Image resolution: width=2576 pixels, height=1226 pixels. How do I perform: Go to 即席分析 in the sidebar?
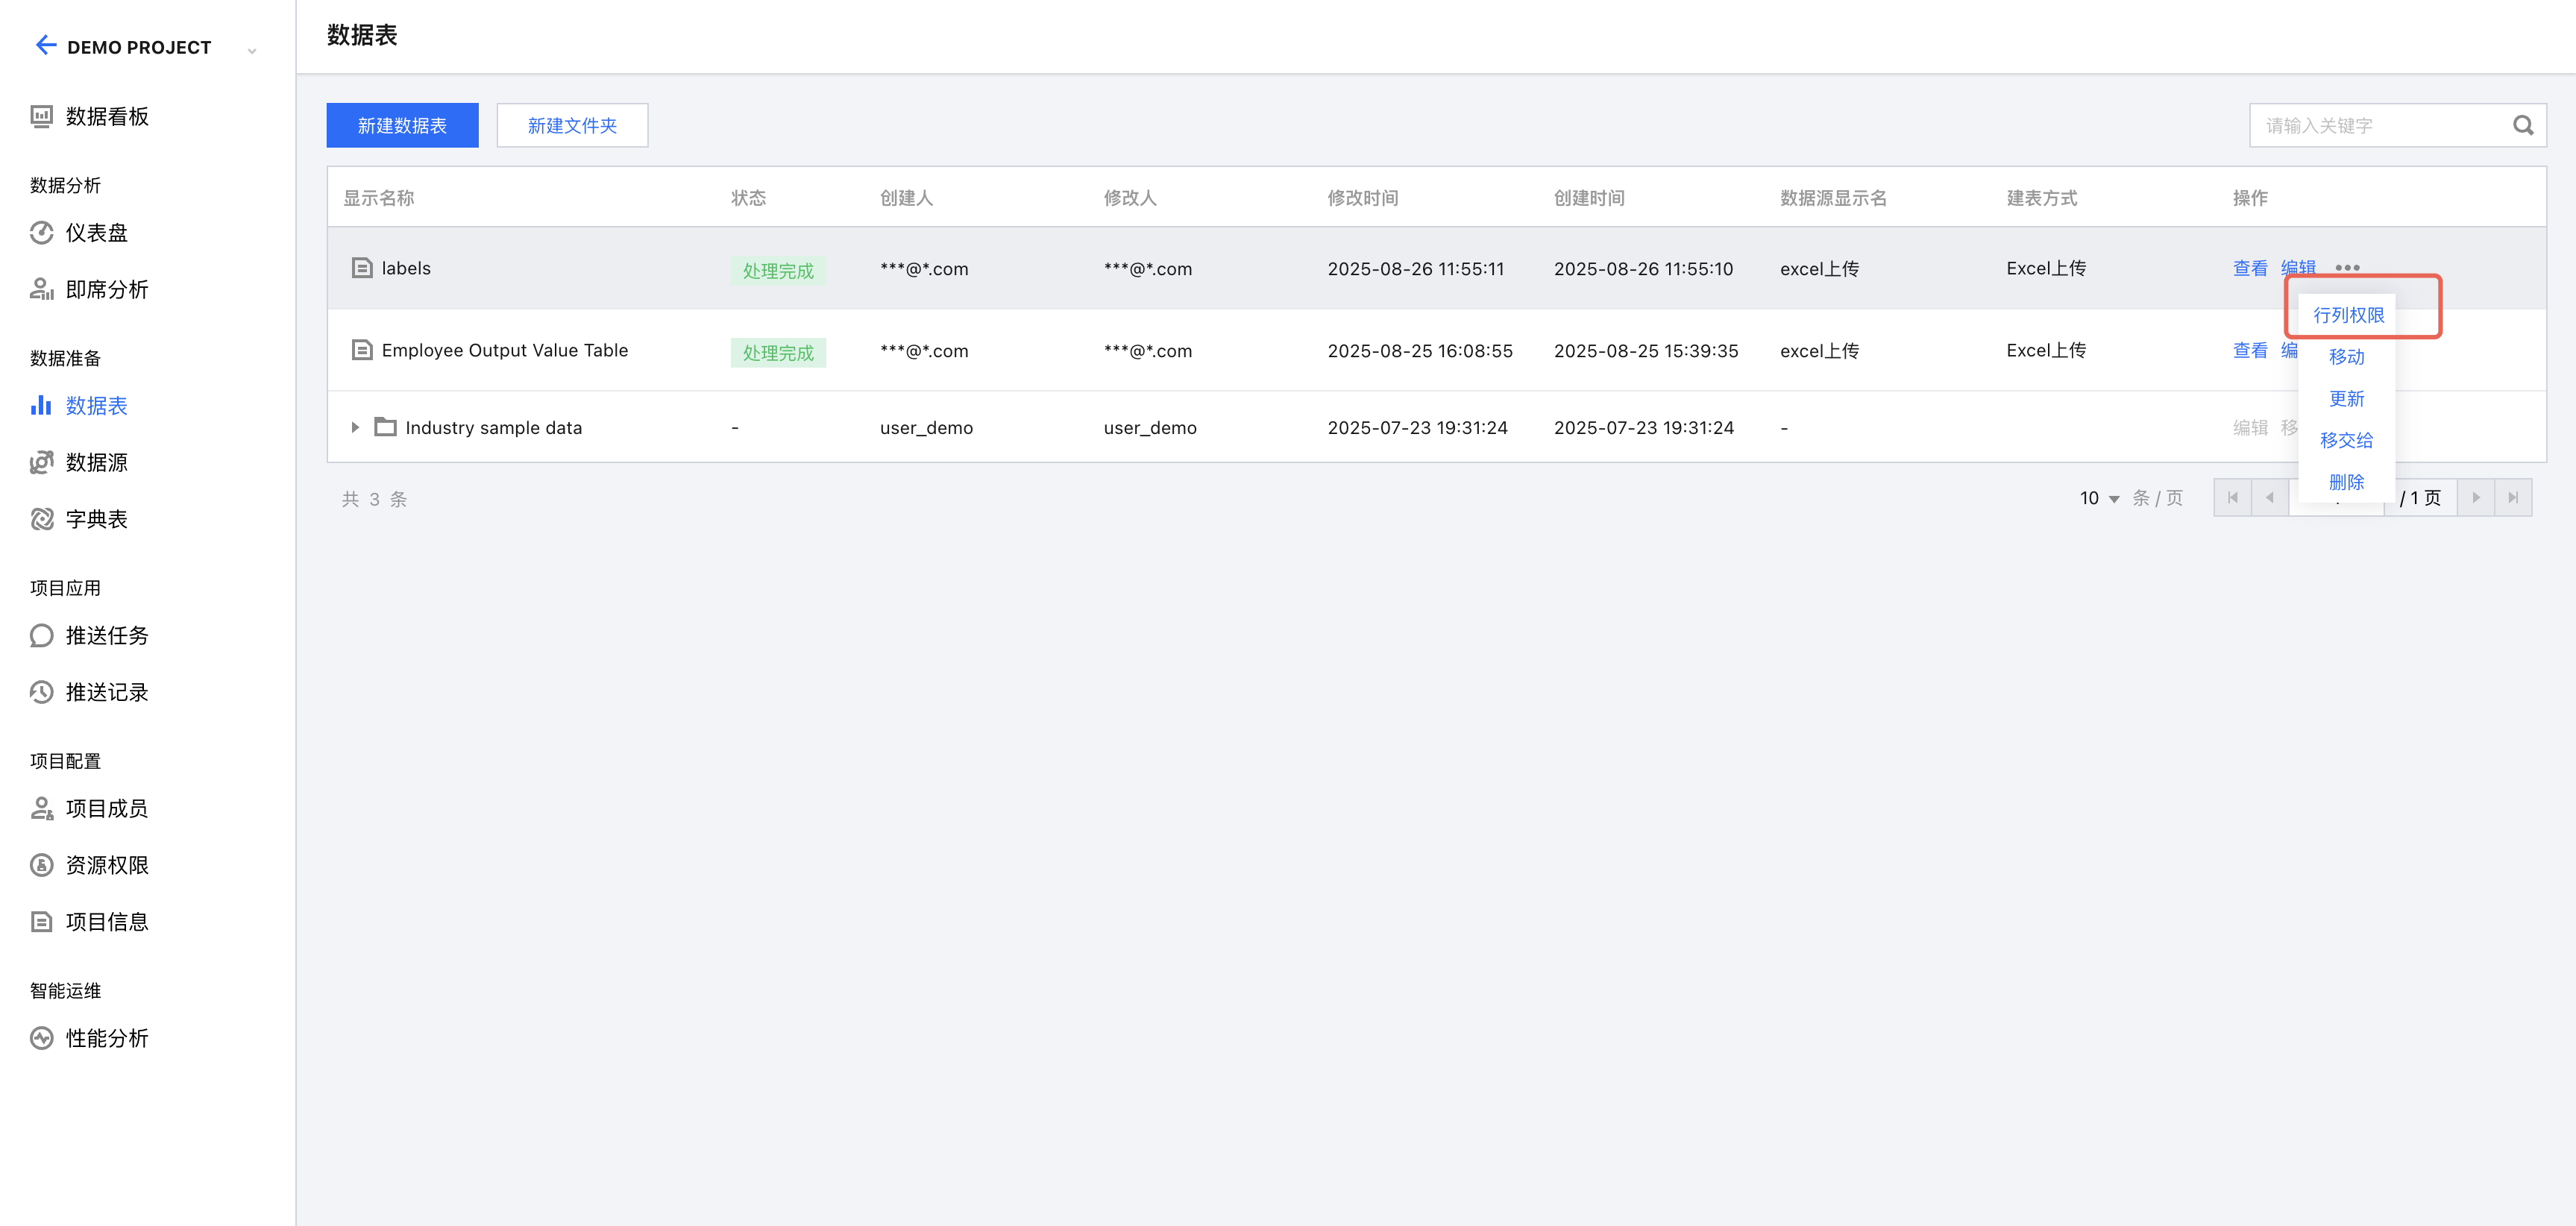[106, 290]
